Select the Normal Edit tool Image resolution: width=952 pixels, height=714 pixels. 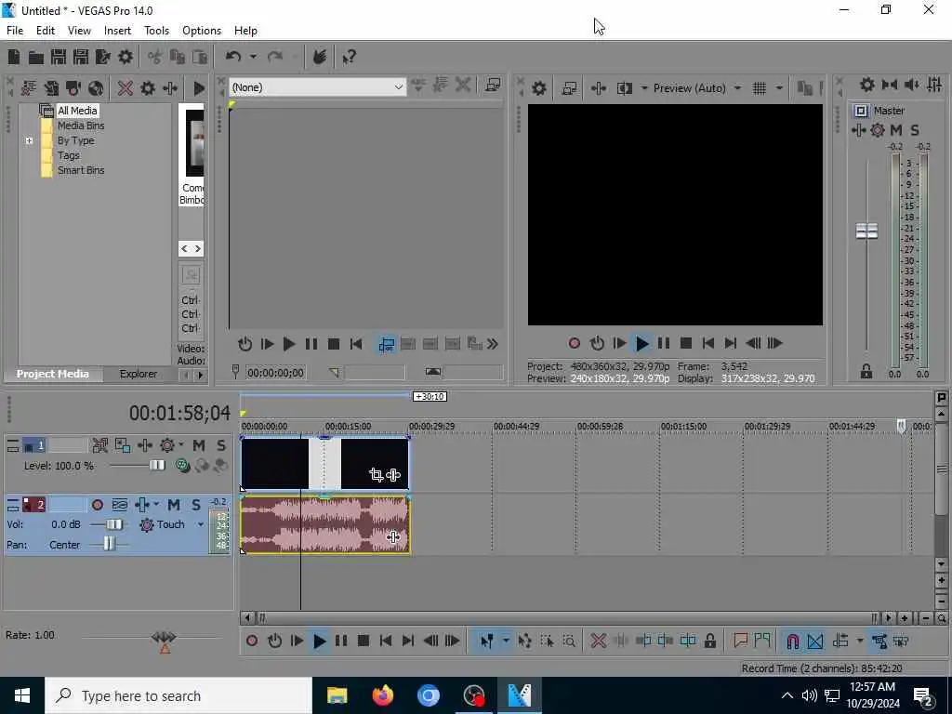coord(486,641)
